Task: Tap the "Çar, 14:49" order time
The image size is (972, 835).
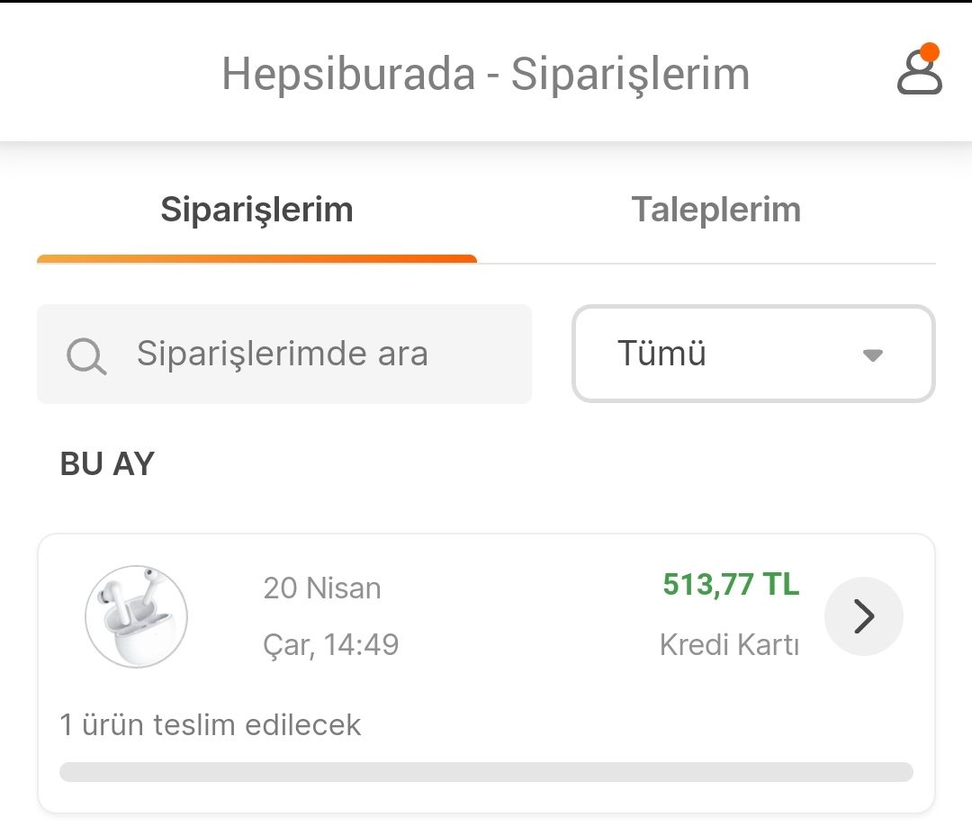Action: [331, 644]
